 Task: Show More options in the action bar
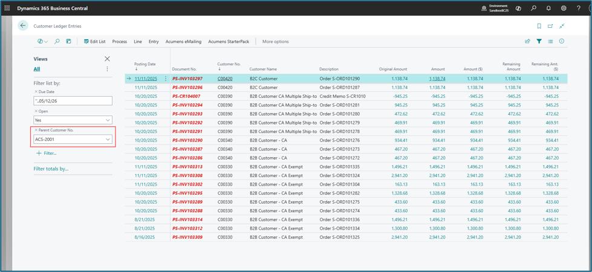point(276,42)
